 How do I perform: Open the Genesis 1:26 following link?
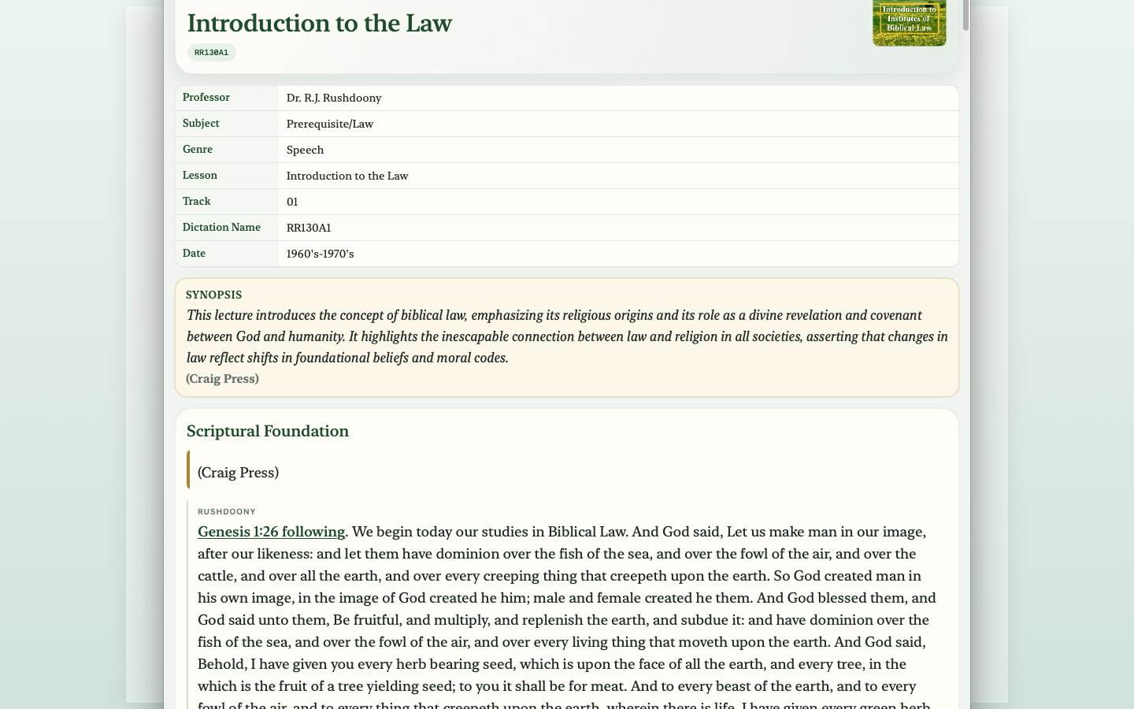(x=271, y=532)
